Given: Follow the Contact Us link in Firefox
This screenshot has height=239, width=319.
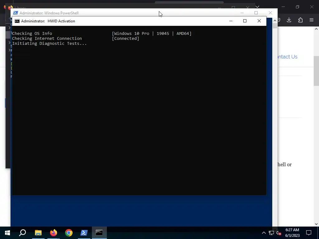Looking at the screenshot, I should (288, 57).
